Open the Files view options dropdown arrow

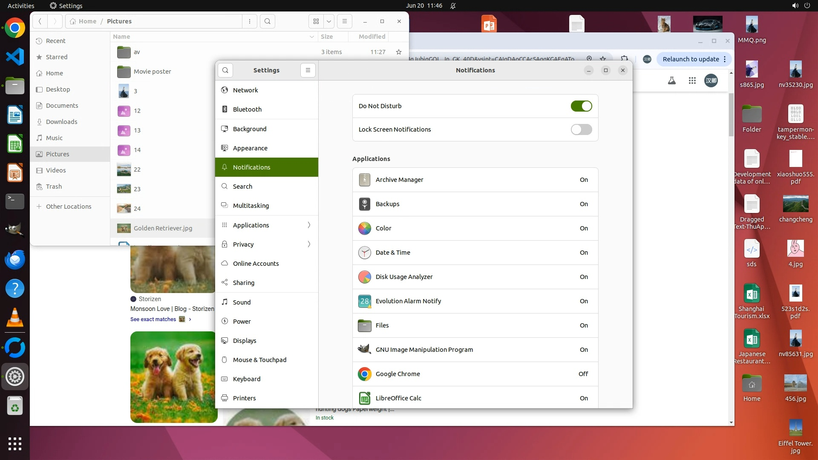(329, 21)
